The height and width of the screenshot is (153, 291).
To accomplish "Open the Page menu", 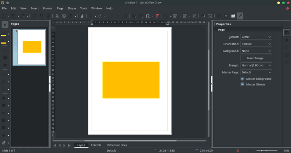I will click(60, 8).
